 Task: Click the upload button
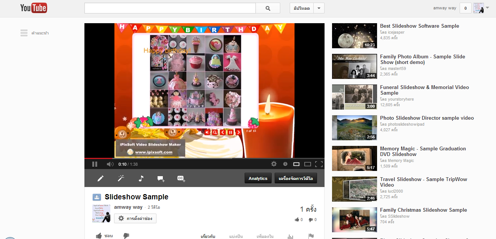tap(302, 8)
